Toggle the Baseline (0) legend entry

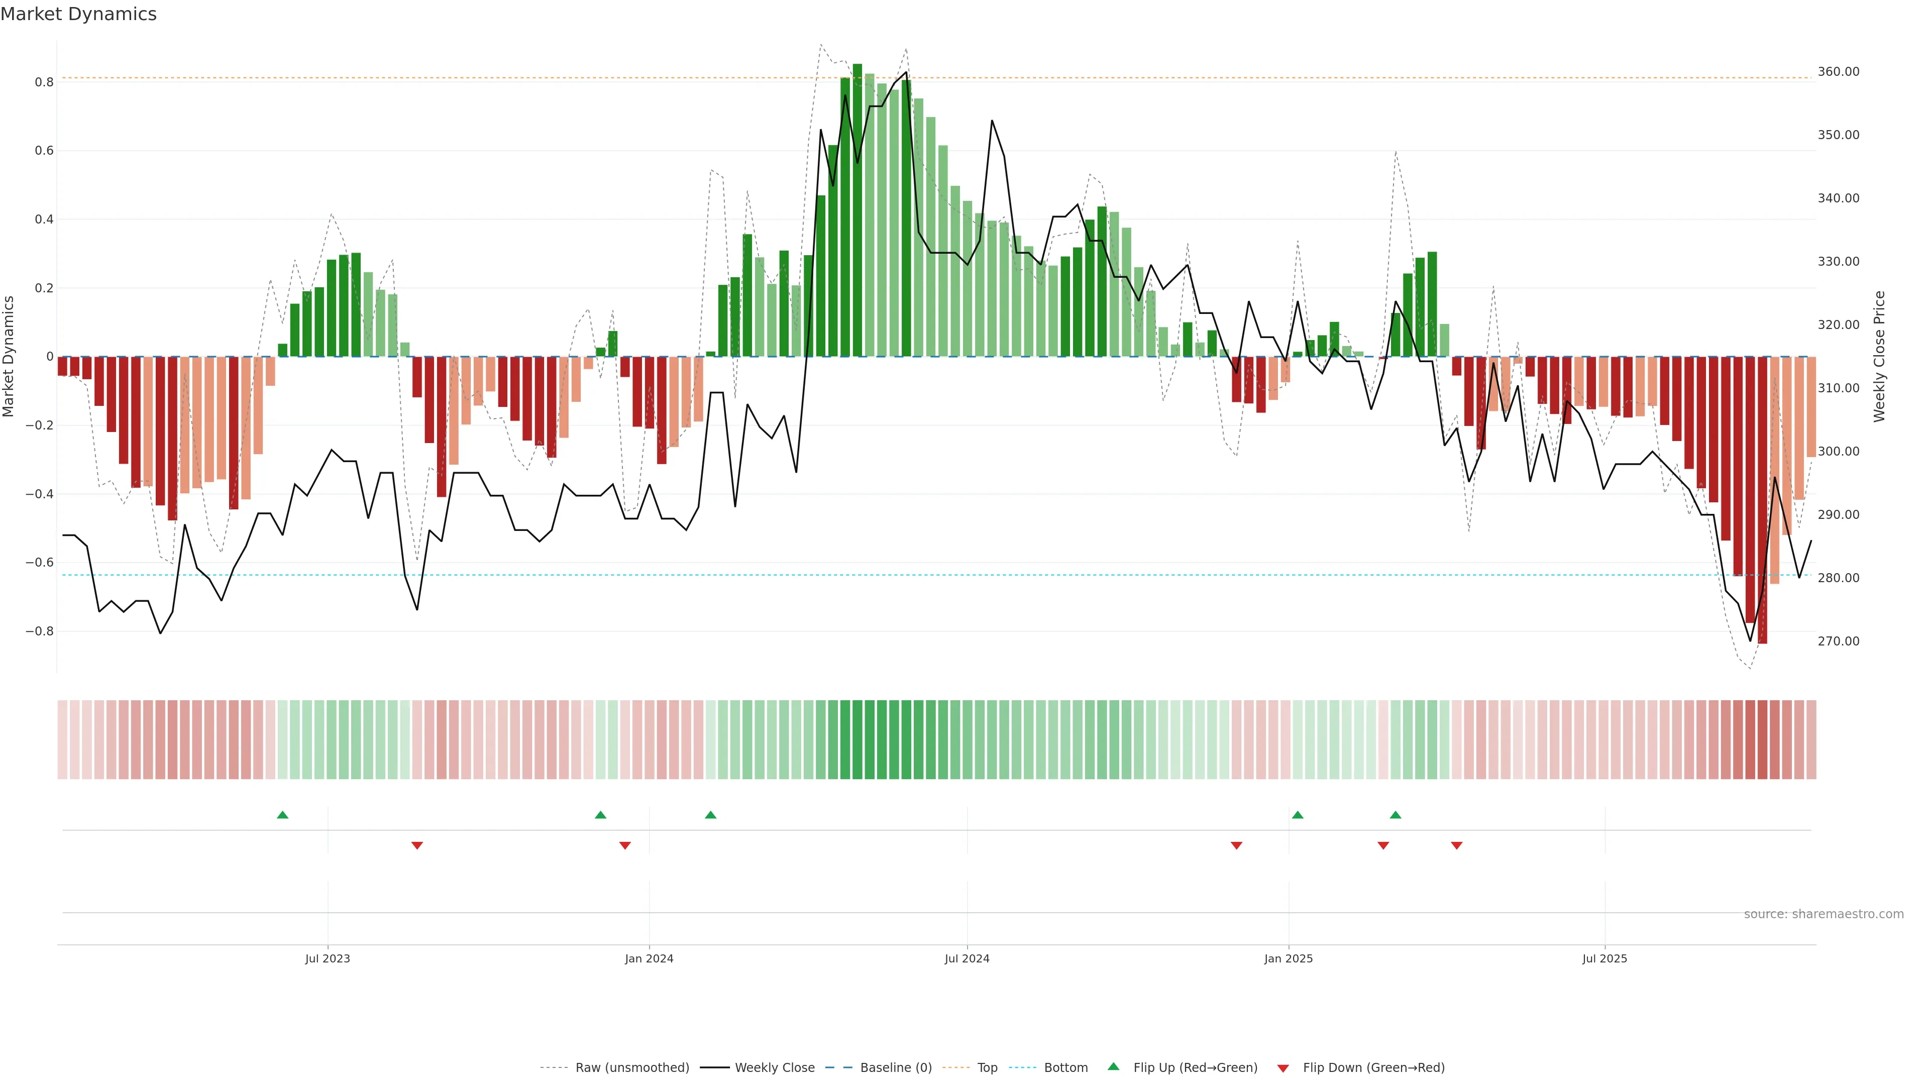(896, 1068)
